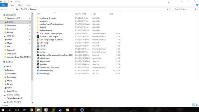199x112 pixels.
Task: Select This PC in navigation pane
Action: point(9,67)
